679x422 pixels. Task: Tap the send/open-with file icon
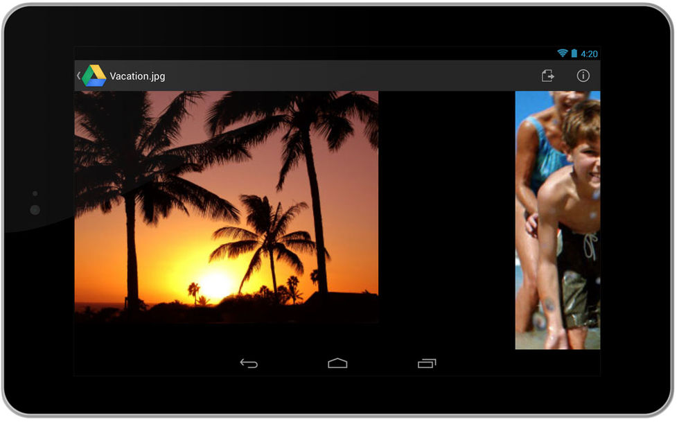pos(547,76)
